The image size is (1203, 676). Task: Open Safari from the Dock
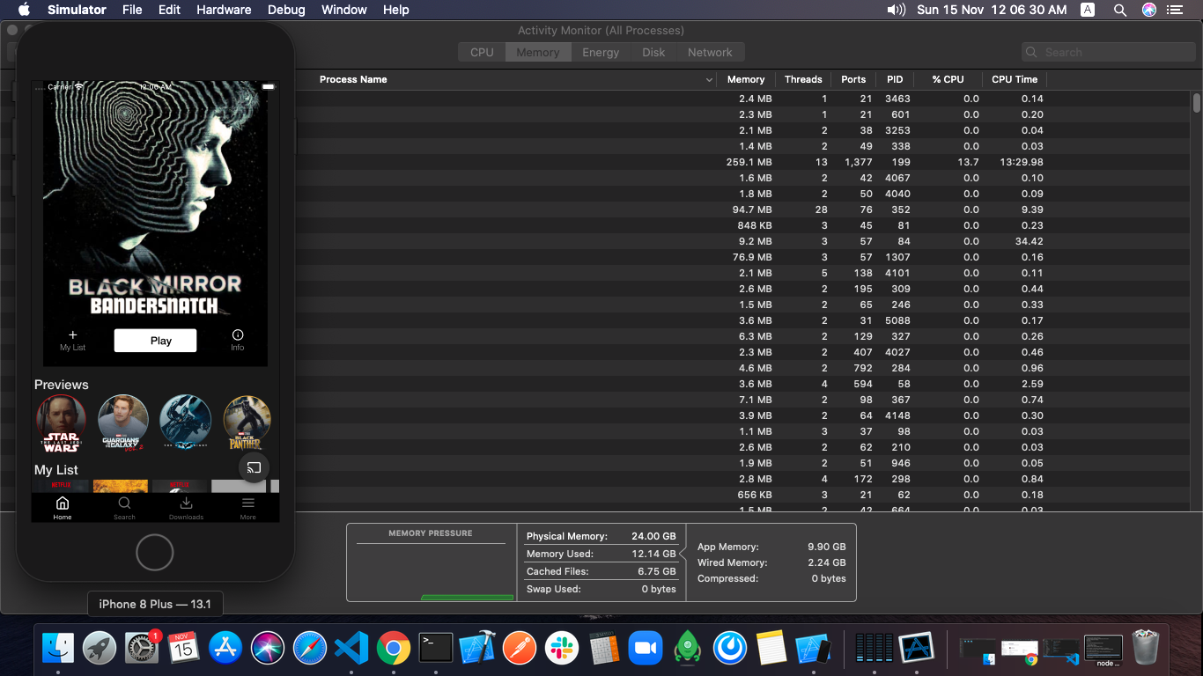coord(310,649)
